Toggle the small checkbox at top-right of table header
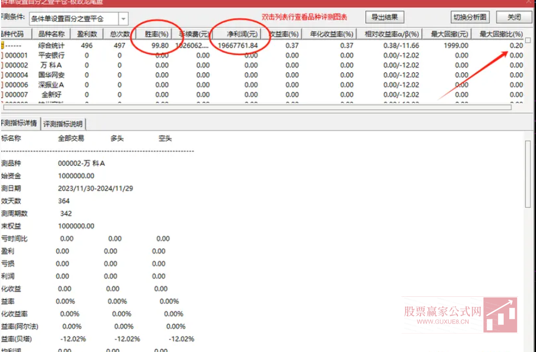Screen dimensions: 536x352 [527, 39]
